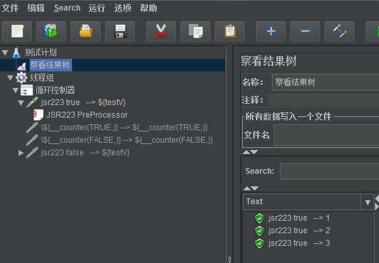Click the Collapse all minus icon
This screenshot has width=379, height=263.
click(x=306, y=31)
